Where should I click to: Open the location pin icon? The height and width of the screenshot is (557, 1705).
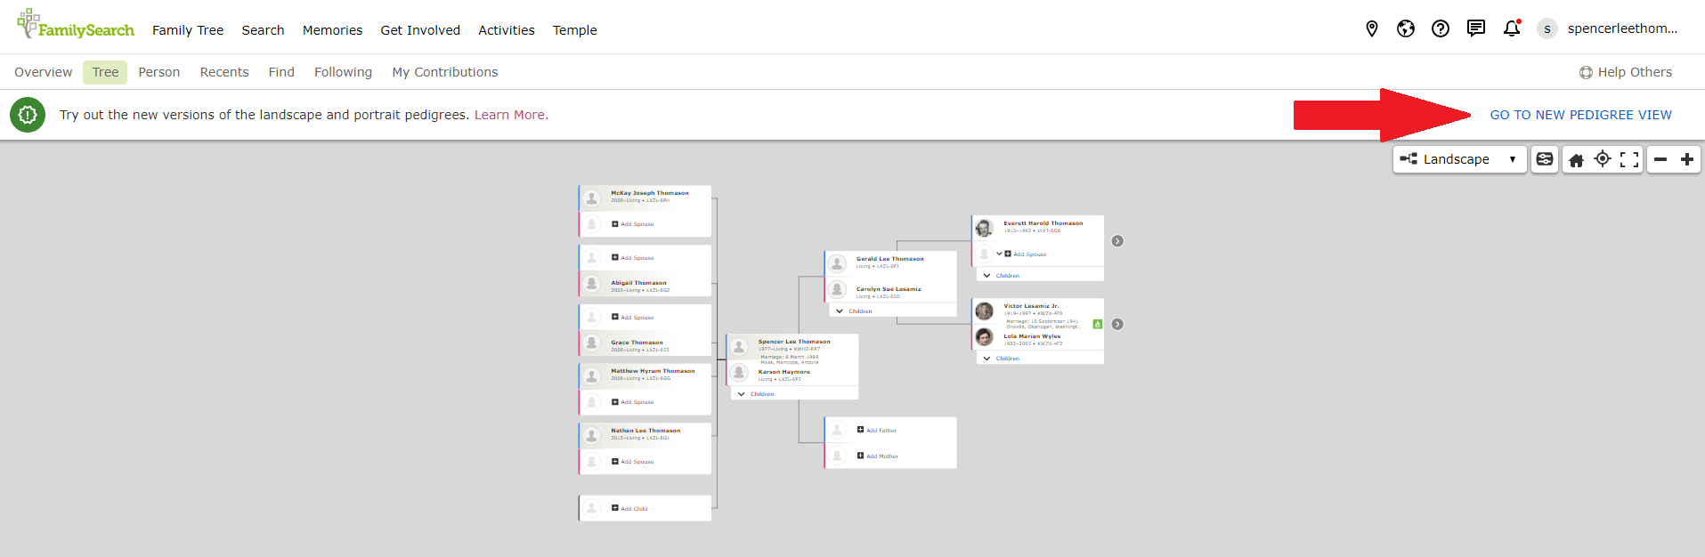[1372, 28]
